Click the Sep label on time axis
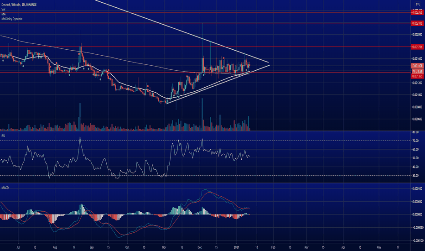This screenshot has height=251, width=425. [91, 247]
